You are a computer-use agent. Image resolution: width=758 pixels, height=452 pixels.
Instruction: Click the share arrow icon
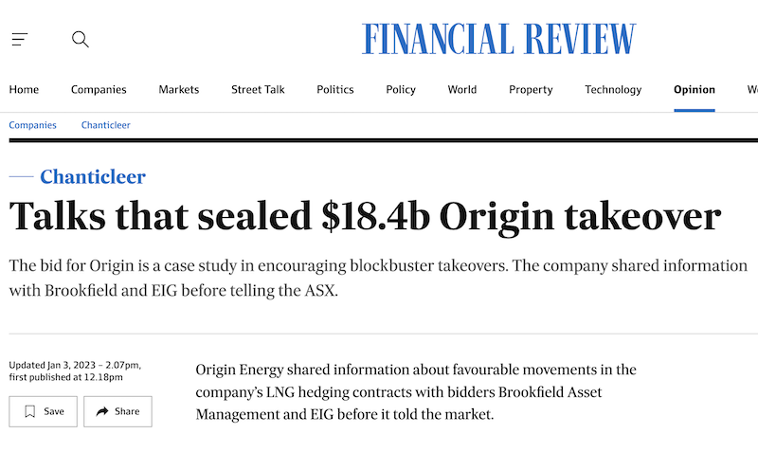click(102, 411)
